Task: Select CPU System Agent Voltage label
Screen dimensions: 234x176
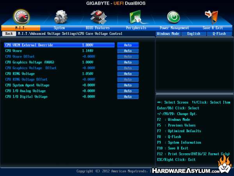Action: [x=27, y=85]
